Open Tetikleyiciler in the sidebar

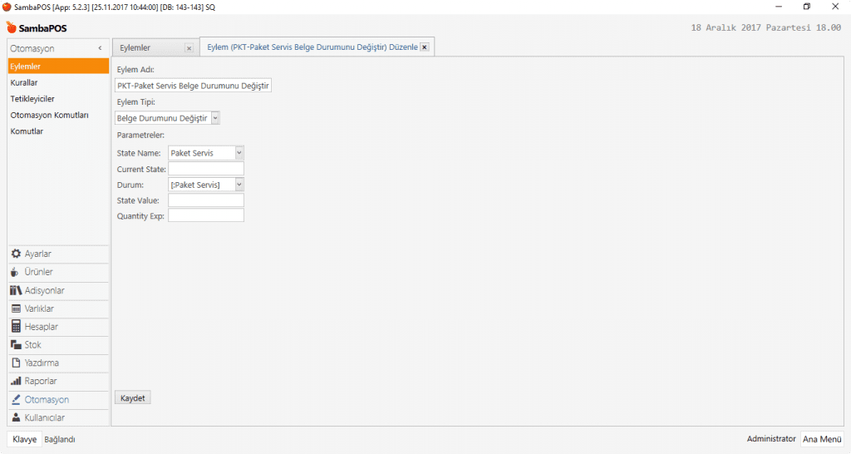[x=32, y=99]
